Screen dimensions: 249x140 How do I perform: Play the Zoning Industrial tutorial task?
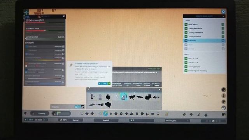click(186, 37)
